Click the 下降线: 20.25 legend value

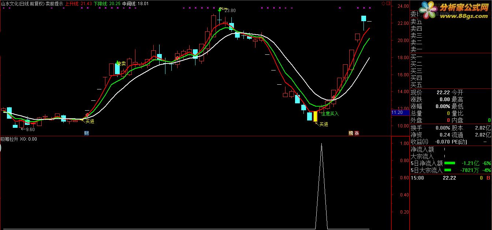(x=107, y=3)
